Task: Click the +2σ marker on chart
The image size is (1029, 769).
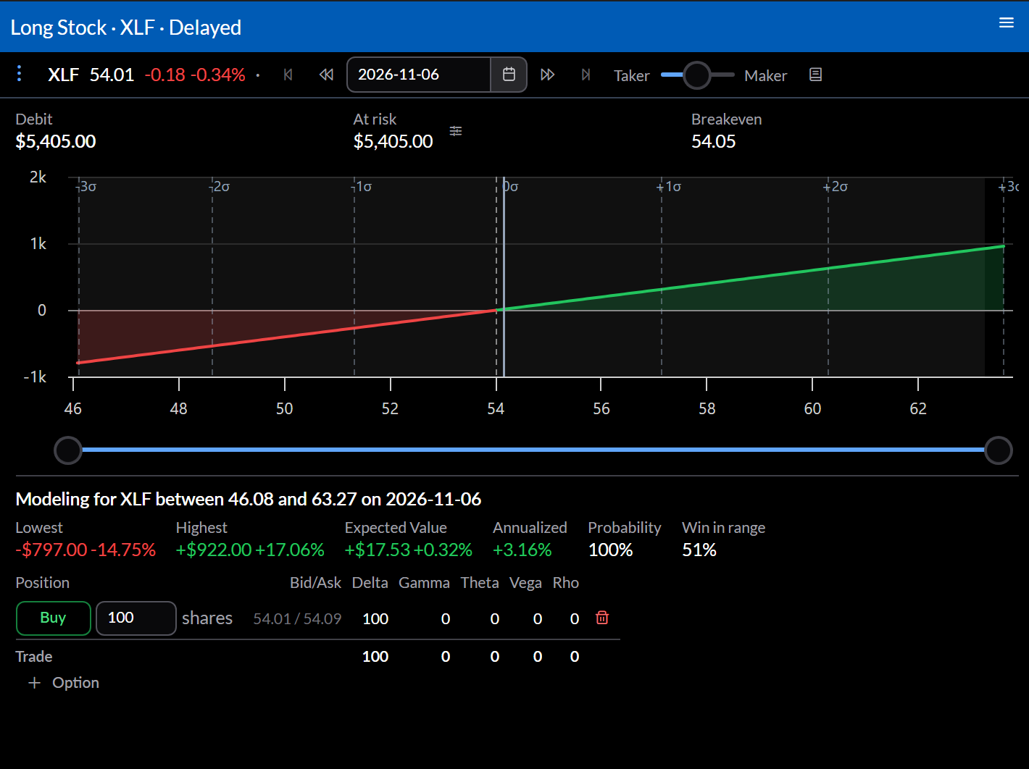Action: click(x=836, y=187)
